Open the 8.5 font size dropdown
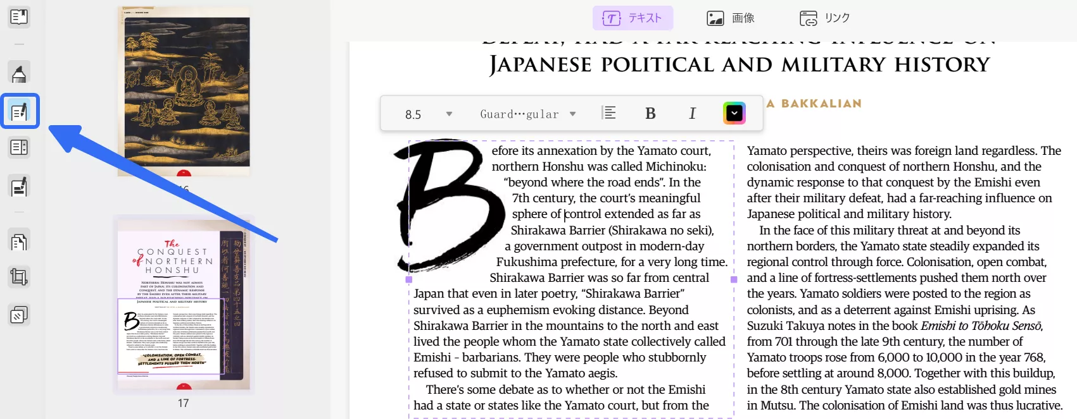The image size is (1077, 419). (x=428, y=114)
